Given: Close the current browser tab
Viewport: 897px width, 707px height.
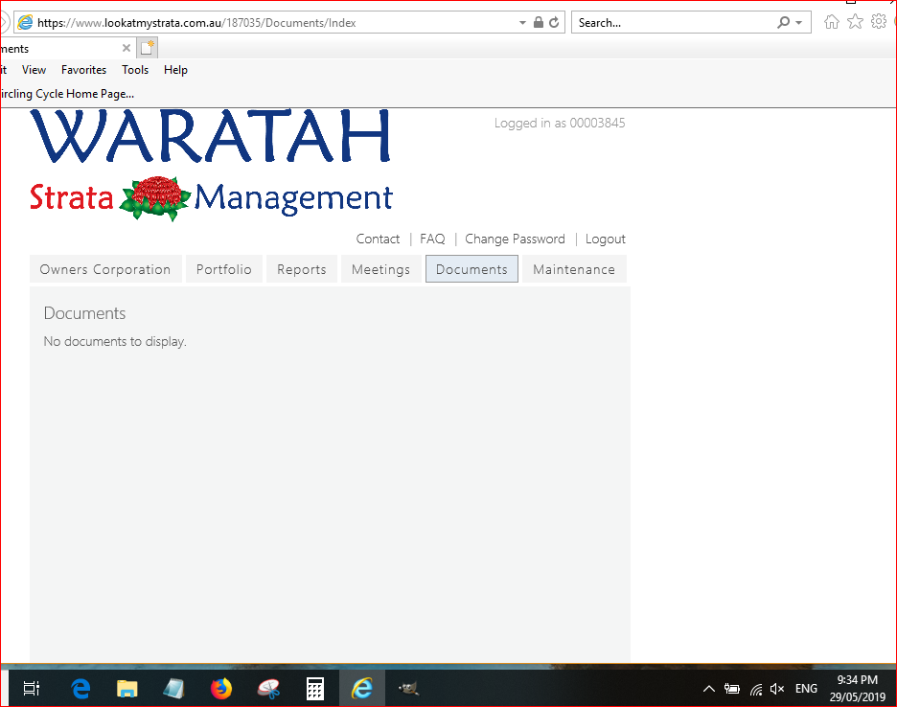Looking at the screenshot, I should click(x=126, y=48).
